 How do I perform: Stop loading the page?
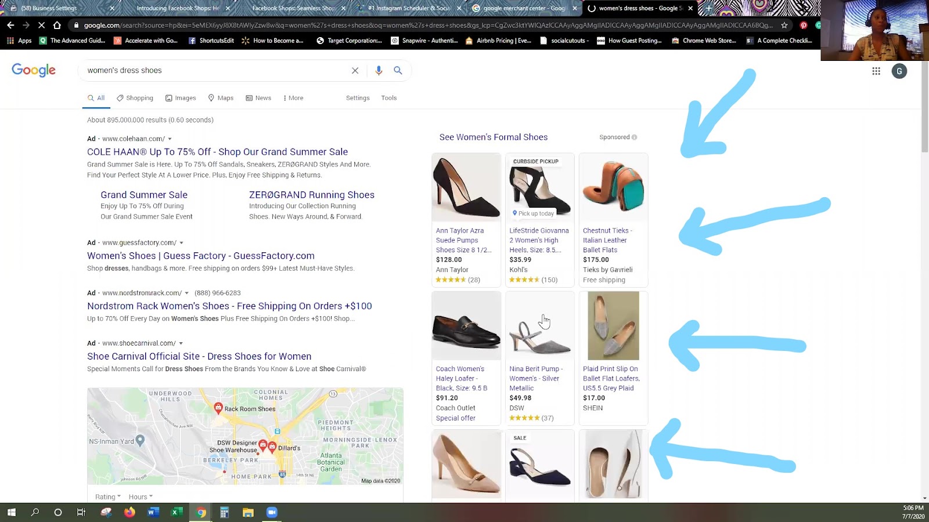(41, 25)
